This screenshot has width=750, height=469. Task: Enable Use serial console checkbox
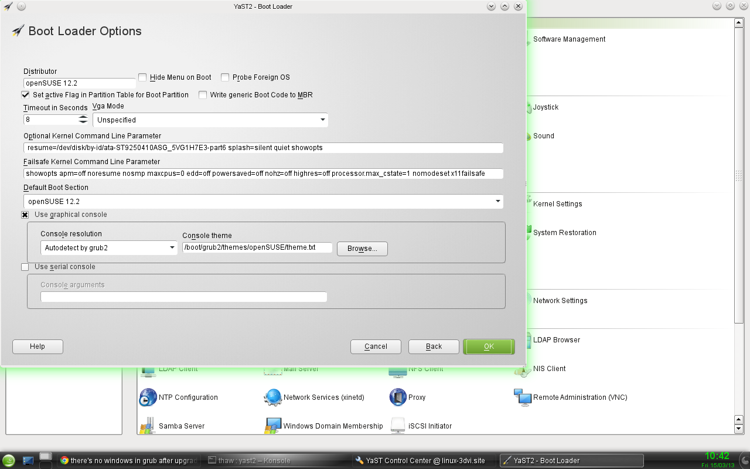tap(25, 267)
